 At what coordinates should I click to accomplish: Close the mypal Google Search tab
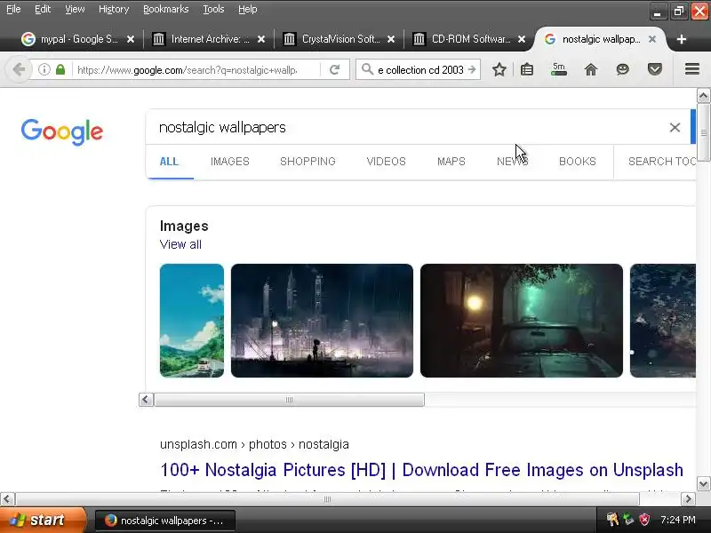pyautogui.click(x=131, y=39)
